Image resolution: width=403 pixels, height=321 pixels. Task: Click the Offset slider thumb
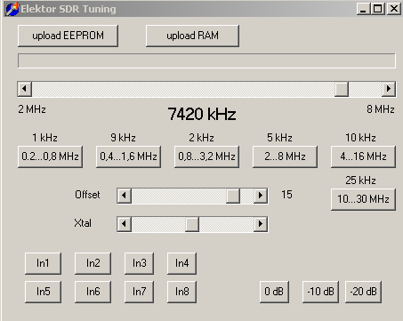coord(233,196)
